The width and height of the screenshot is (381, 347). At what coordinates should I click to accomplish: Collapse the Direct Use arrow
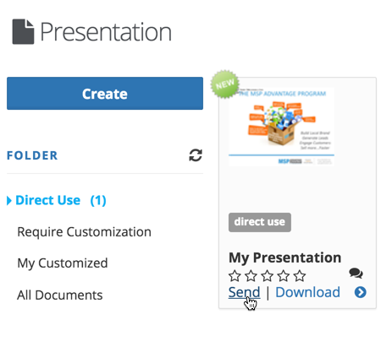click(9, 201)
